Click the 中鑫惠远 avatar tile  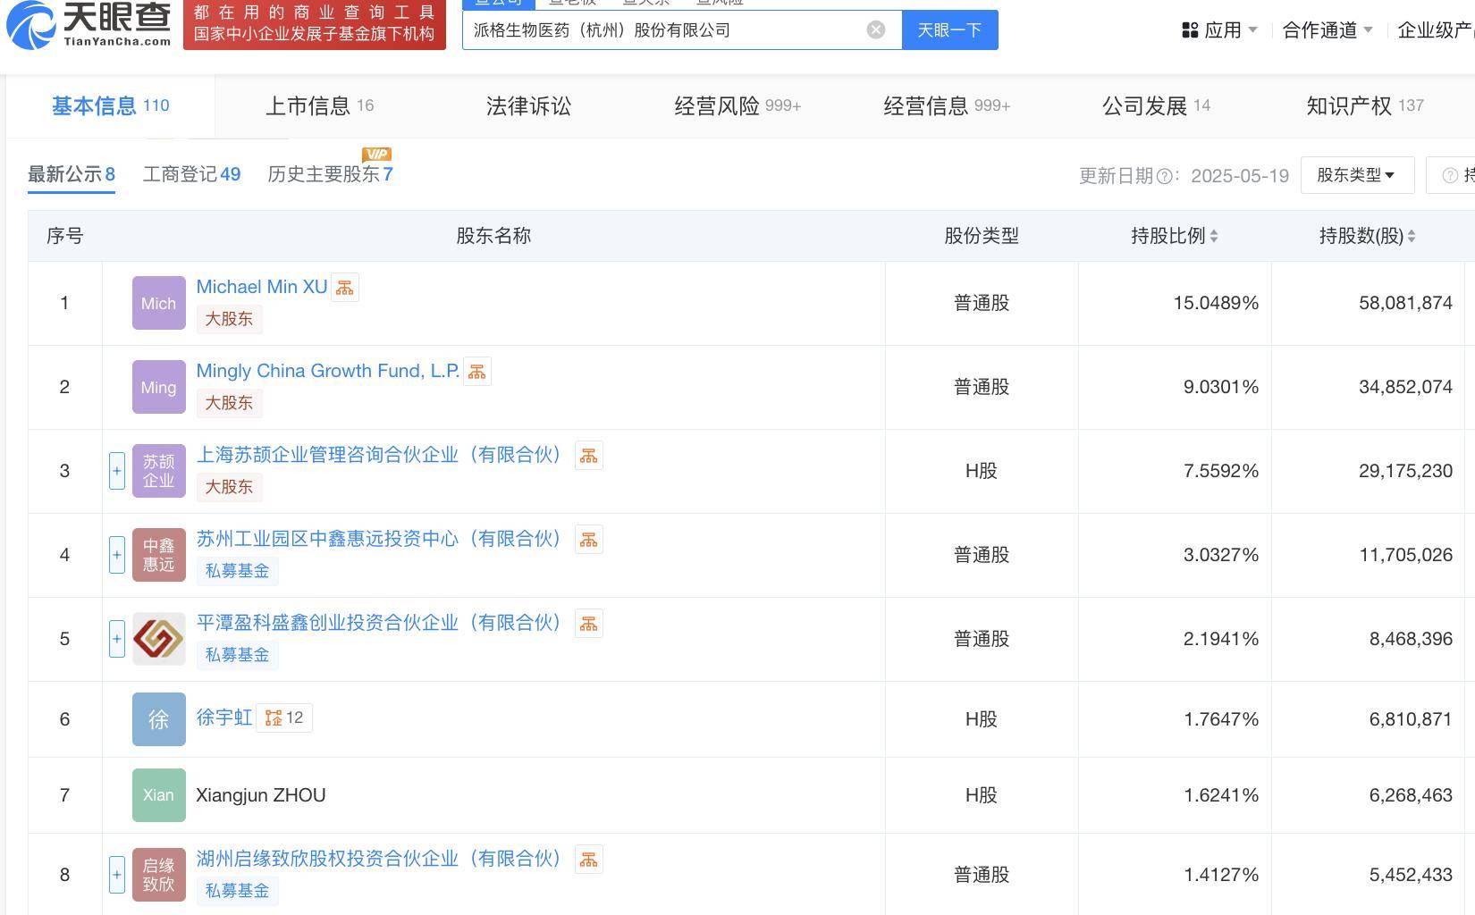[158, 555]
